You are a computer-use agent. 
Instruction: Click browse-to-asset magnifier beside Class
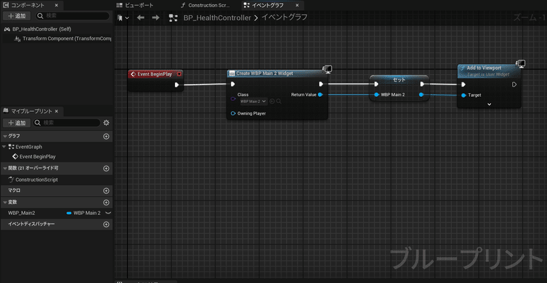[x=279, y=102]
